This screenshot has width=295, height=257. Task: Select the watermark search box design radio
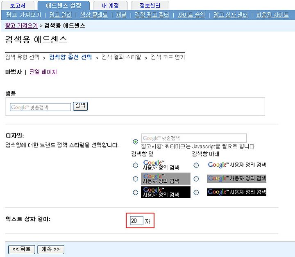pyautogui.click(x=135, y=141)
